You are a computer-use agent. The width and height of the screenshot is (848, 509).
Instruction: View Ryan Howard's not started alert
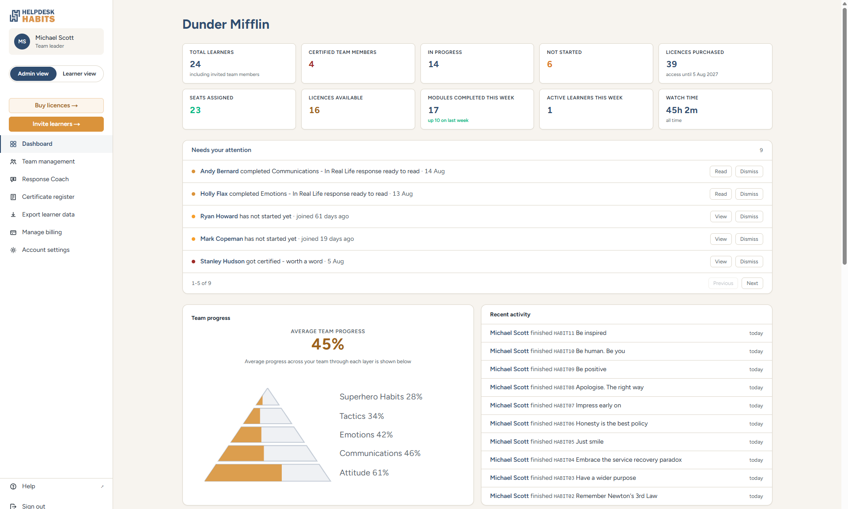tap(720, 217)
